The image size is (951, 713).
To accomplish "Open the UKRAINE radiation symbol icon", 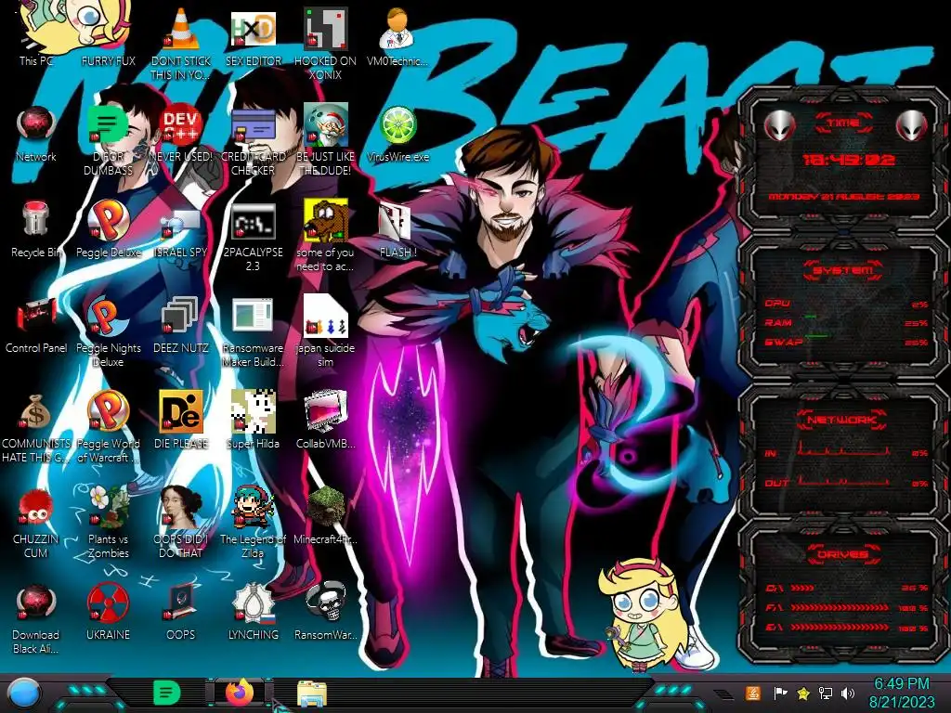I will (108, 603).
